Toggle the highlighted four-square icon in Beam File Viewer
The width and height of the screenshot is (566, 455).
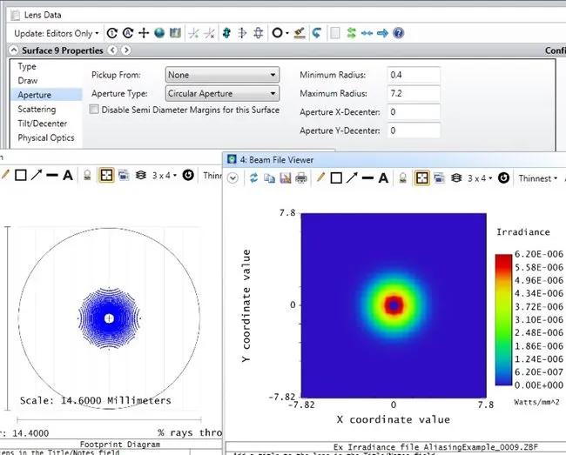pyautogui.click(x=421, y=177)
